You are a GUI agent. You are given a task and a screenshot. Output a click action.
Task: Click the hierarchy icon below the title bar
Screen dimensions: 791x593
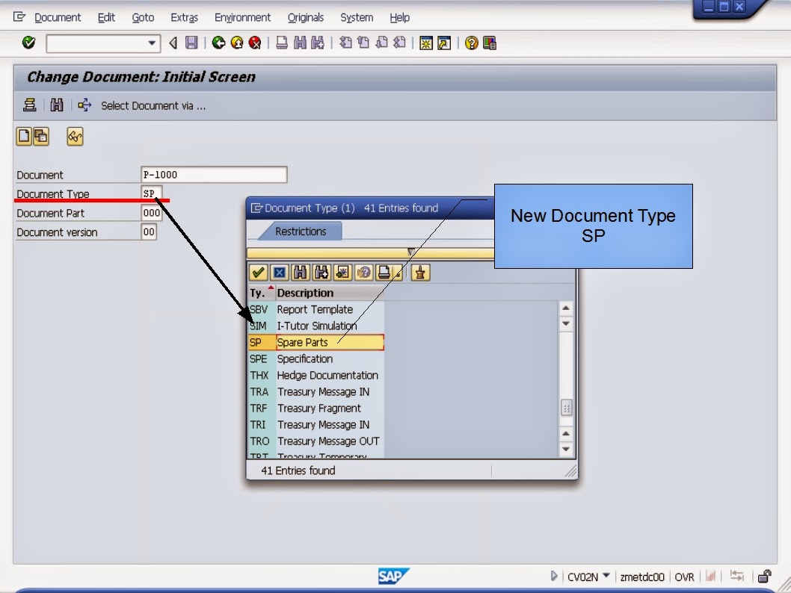[29, 105]
